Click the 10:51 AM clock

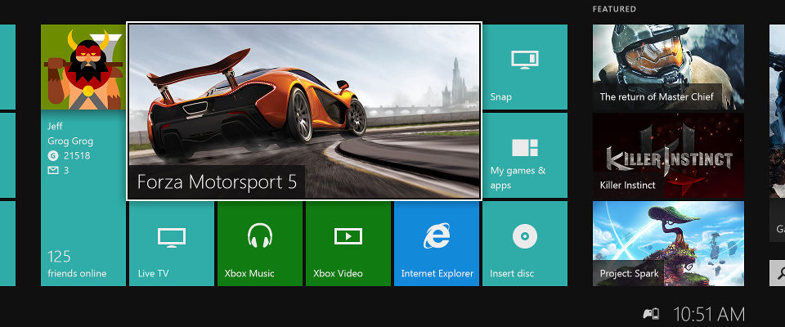(x=709, y=315)
